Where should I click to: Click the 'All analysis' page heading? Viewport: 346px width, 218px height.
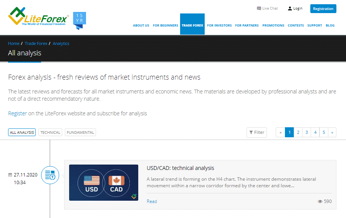click(x=25, y=53)
